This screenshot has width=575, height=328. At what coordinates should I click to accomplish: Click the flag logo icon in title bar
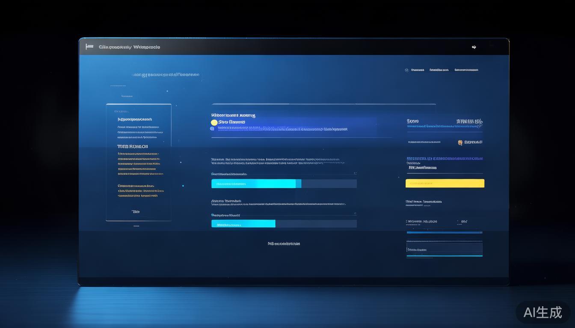coord(89,47)
